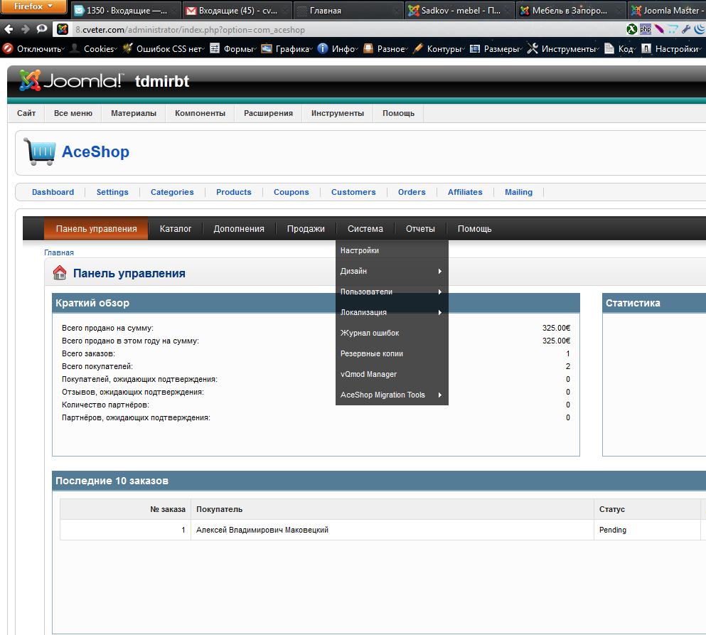Screen dimensions: 706x635
Task: Expand the AceShop Migration Tools submenu
Action: pyautogui.click(x=392, y=395)
